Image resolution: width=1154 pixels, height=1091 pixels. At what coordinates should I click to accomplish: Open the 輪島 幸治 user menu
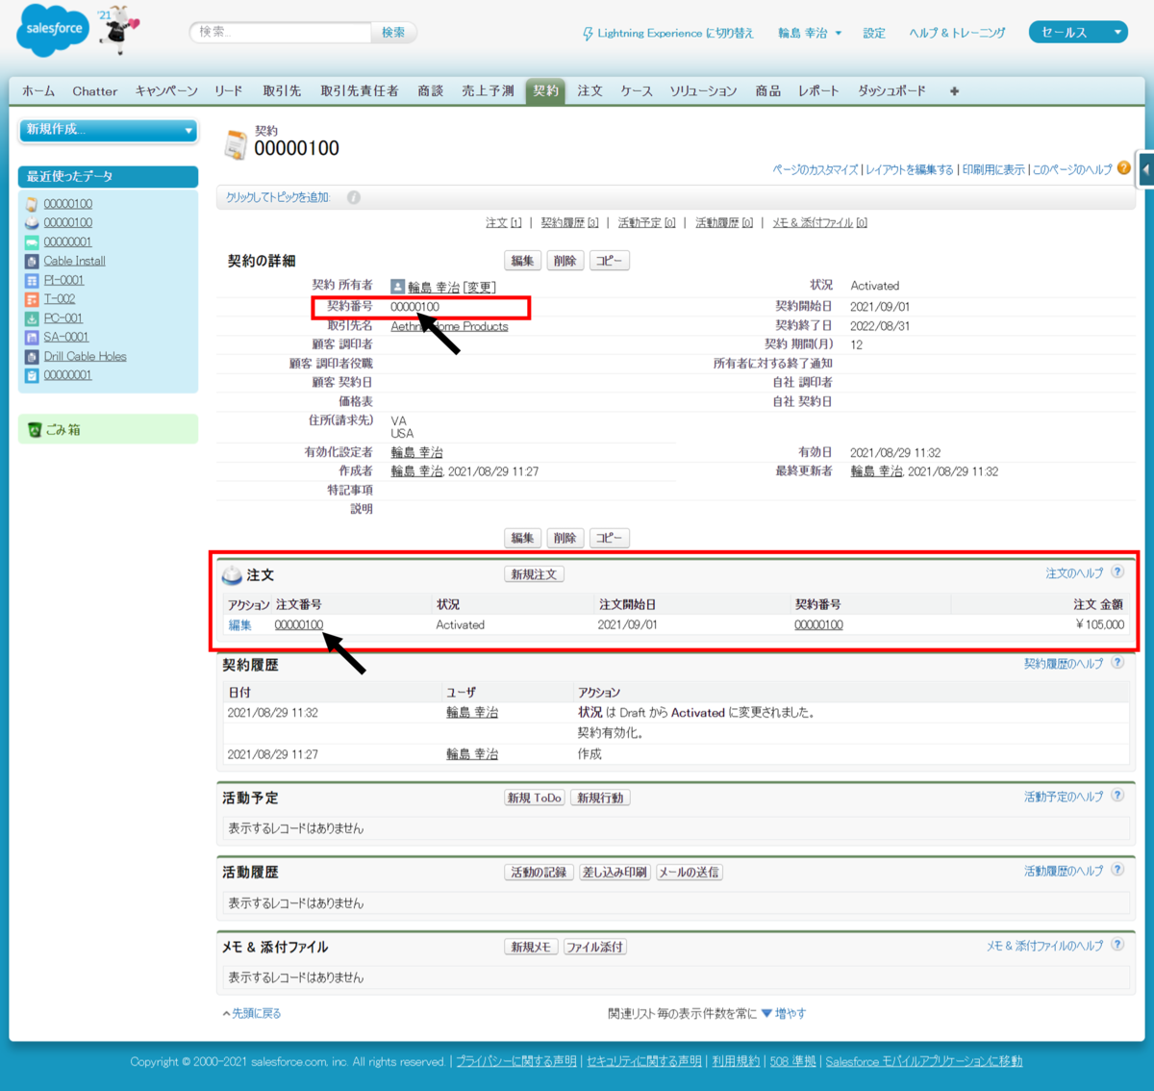pyautogui.click(x=810, y=33)
